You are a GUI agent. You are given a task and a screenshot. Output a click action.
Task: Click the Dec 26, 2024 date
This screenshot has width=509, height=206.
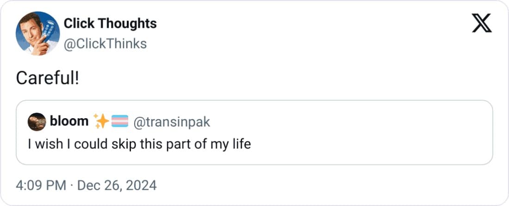point(116,186)
